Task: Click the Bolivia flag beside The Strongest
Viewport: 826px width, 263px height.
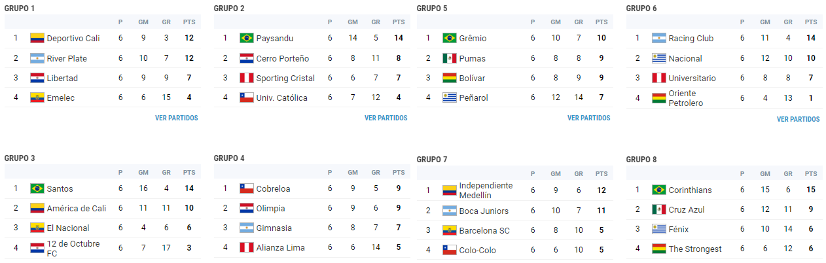Action: click(x=658, y=249)
